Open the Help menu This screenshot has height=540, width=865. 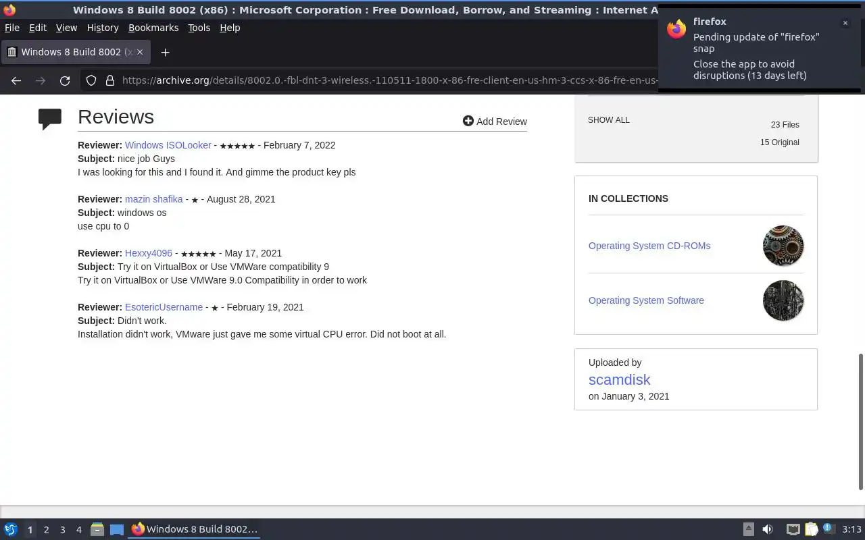click(230, 28)
